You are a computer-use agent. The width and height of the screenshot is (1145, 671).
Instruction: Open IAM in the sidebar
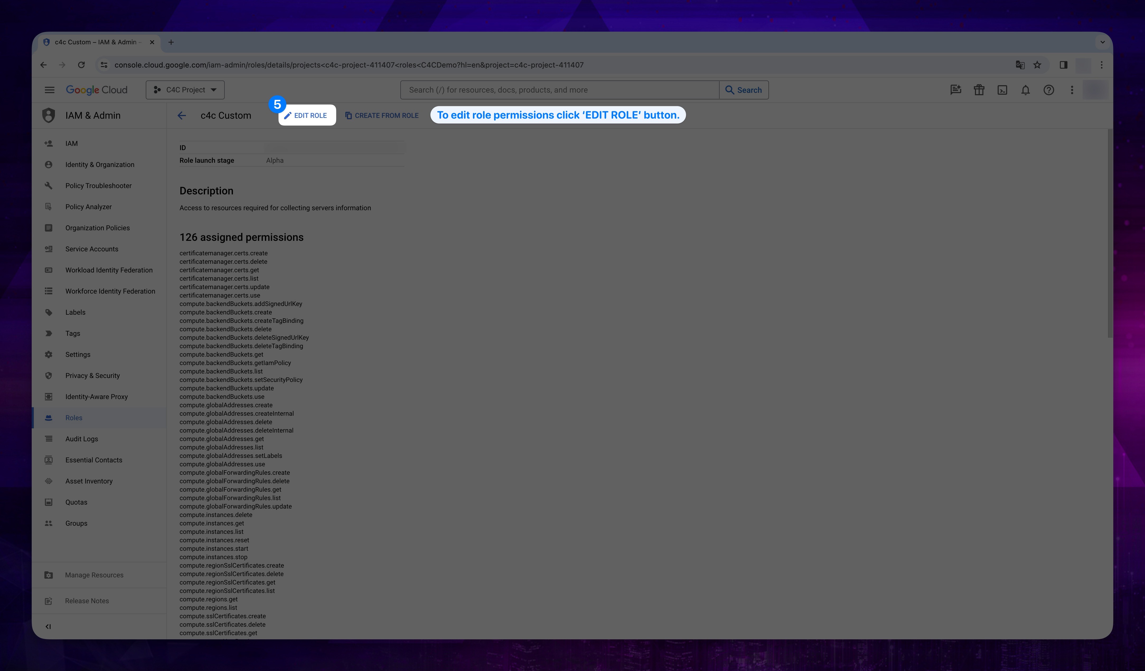point(99,143)
